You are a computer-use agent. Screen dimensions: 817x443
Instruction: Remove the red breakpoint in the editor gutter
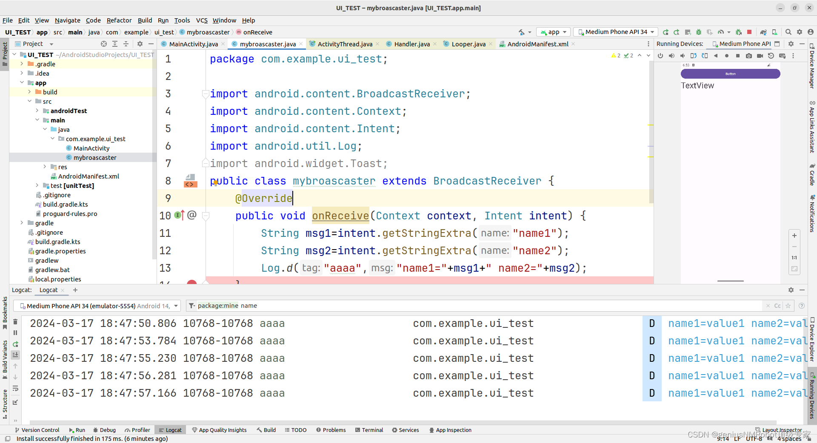click(x=191, y=283)
